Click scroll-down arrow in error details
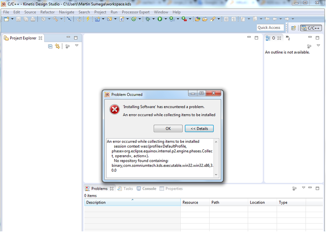The width and height of the screenshot is (328, 238). tap(216, 175)
